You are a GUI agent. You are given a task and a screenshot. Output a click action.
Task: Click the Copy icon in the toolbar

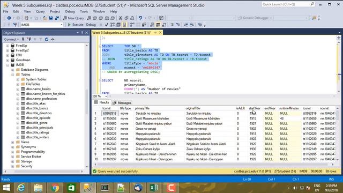(x=126, y=18)
